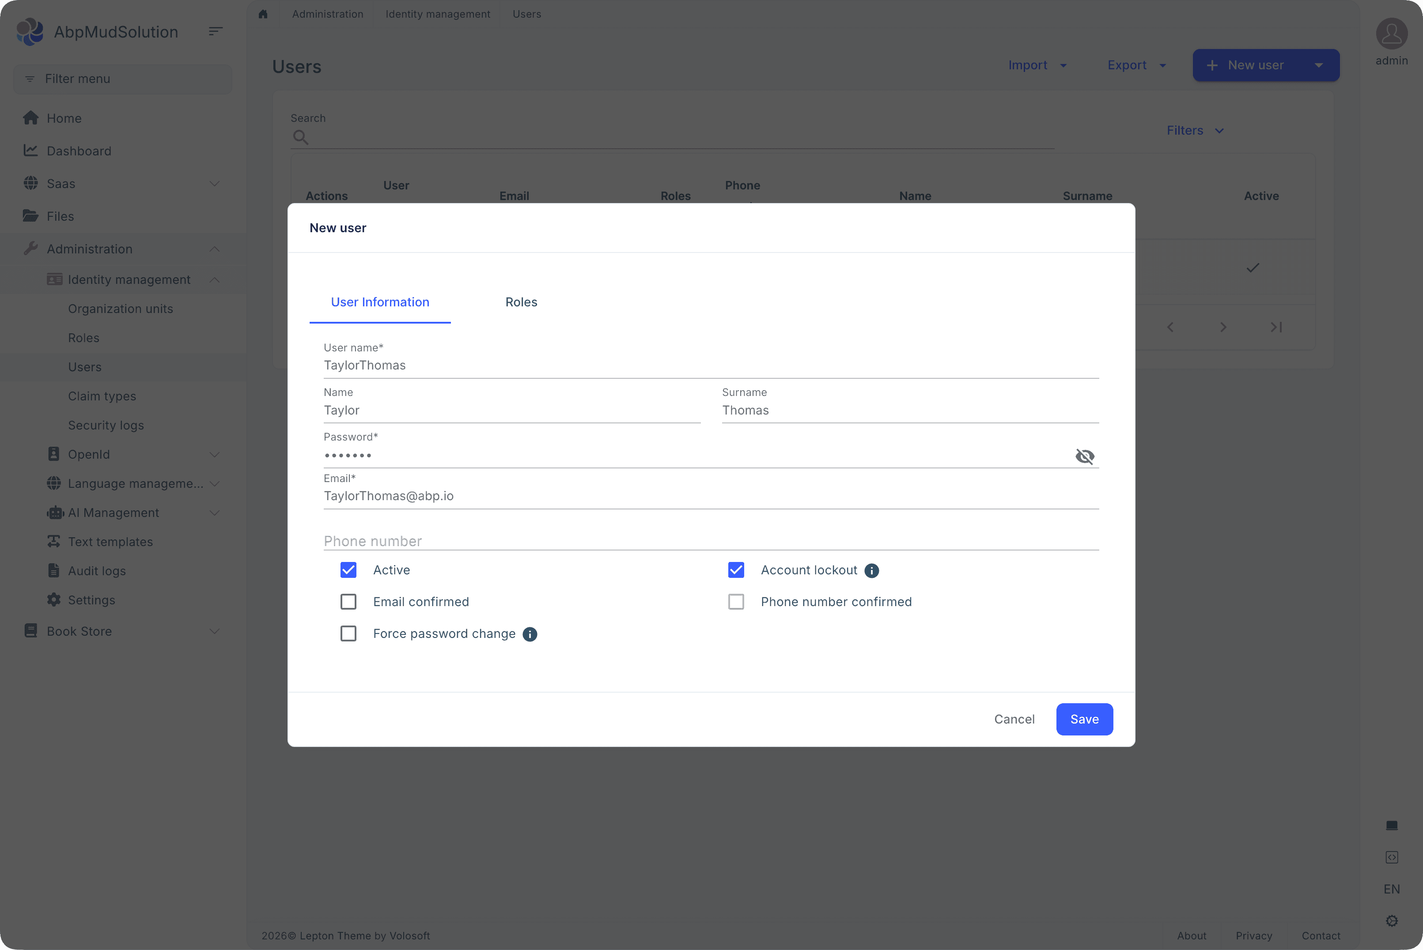Open Home in the sidebar
The image size is (1423, 950).
[64, 118]
